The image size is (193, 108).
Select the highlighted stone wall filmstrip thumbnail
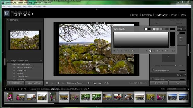[x=42, y=97]
